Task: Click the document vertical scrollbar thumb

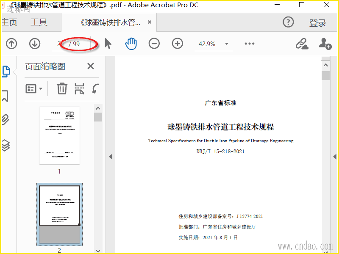Action: pyautogui.click(x=325, y=76)
